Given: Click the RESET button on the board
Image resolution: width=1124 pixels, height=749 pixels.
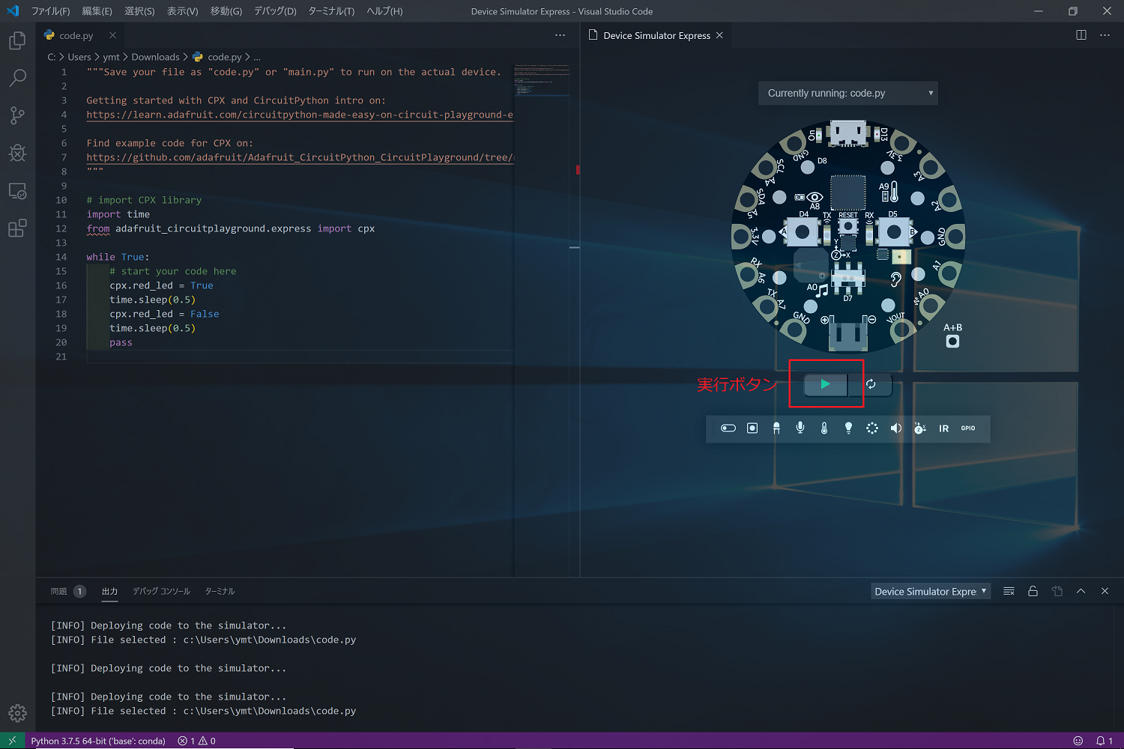Looking at the screenshot, I should click(848, 225).
